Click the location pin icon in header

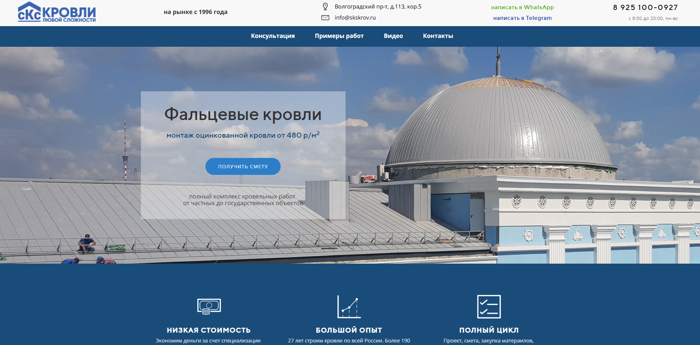325,6
